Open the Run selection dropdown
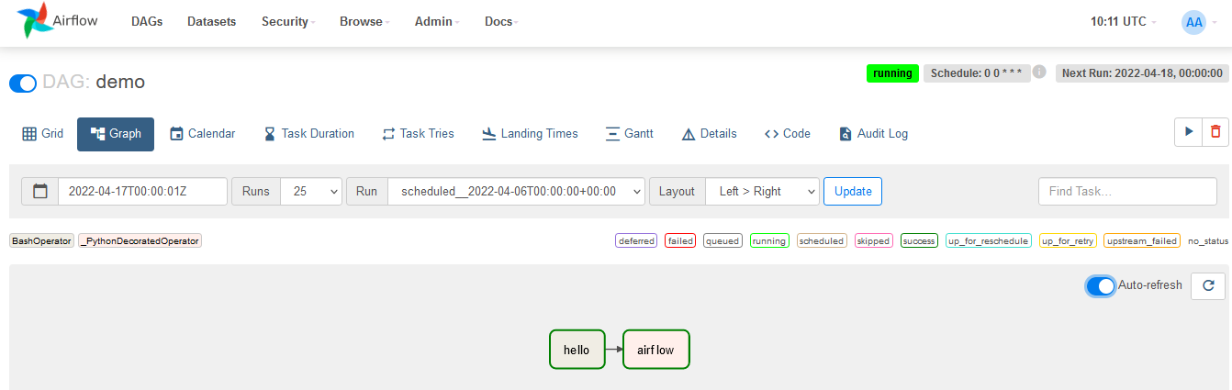Image resolution: width=1232 pixels, height=390 pixels. pyautogui.click(x=516, y=191)
